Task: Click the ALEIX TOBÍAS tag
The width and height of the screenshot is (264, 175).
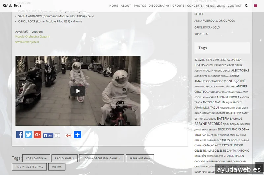Action: pos(240,70)
